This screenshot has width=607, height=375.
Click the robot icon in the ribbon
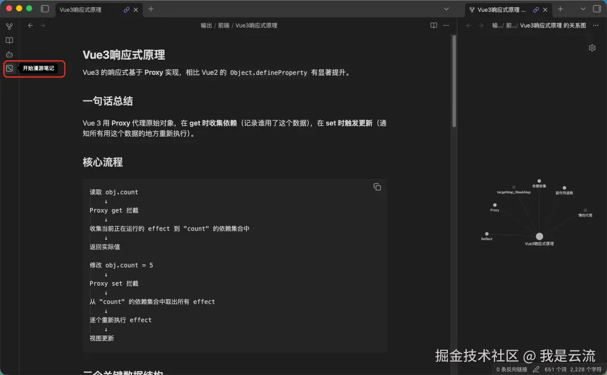(x=10, y=54)
